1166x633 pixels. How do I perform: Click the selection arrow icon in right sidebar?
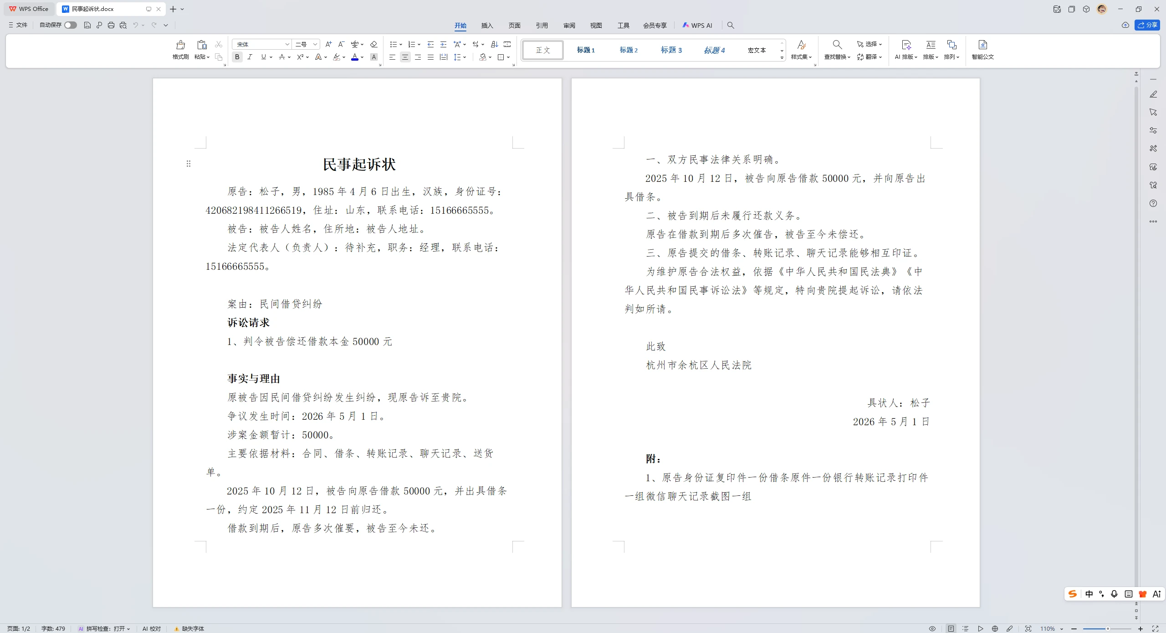(x=1153, y=112)
